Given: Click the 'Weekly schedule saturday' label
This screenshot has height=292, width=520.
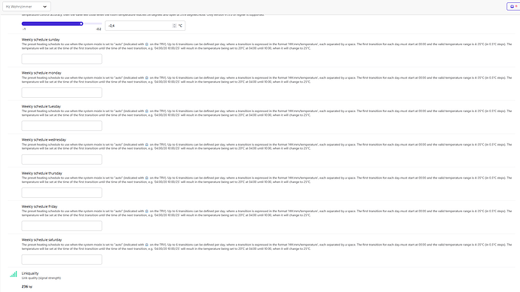Looking at the screenshot, I should tap(41, 239).
